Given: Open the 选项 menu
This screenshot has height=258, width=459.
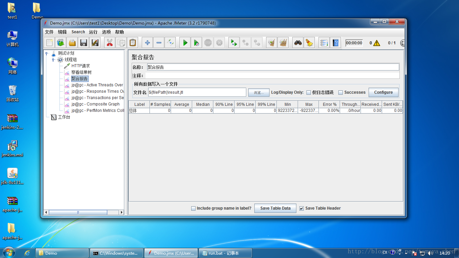Looking at the screenshot, I should [x=107, y=32].
